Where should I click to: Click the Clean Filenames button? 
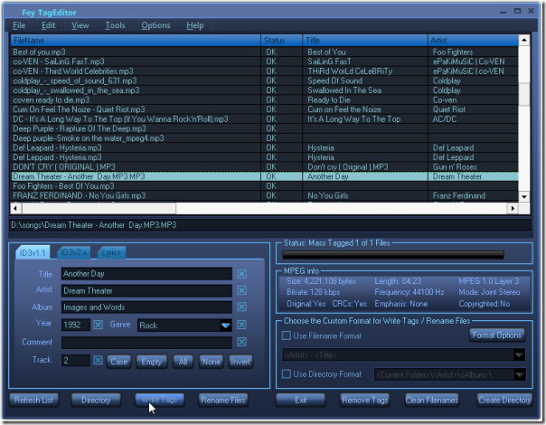[432, 400]
